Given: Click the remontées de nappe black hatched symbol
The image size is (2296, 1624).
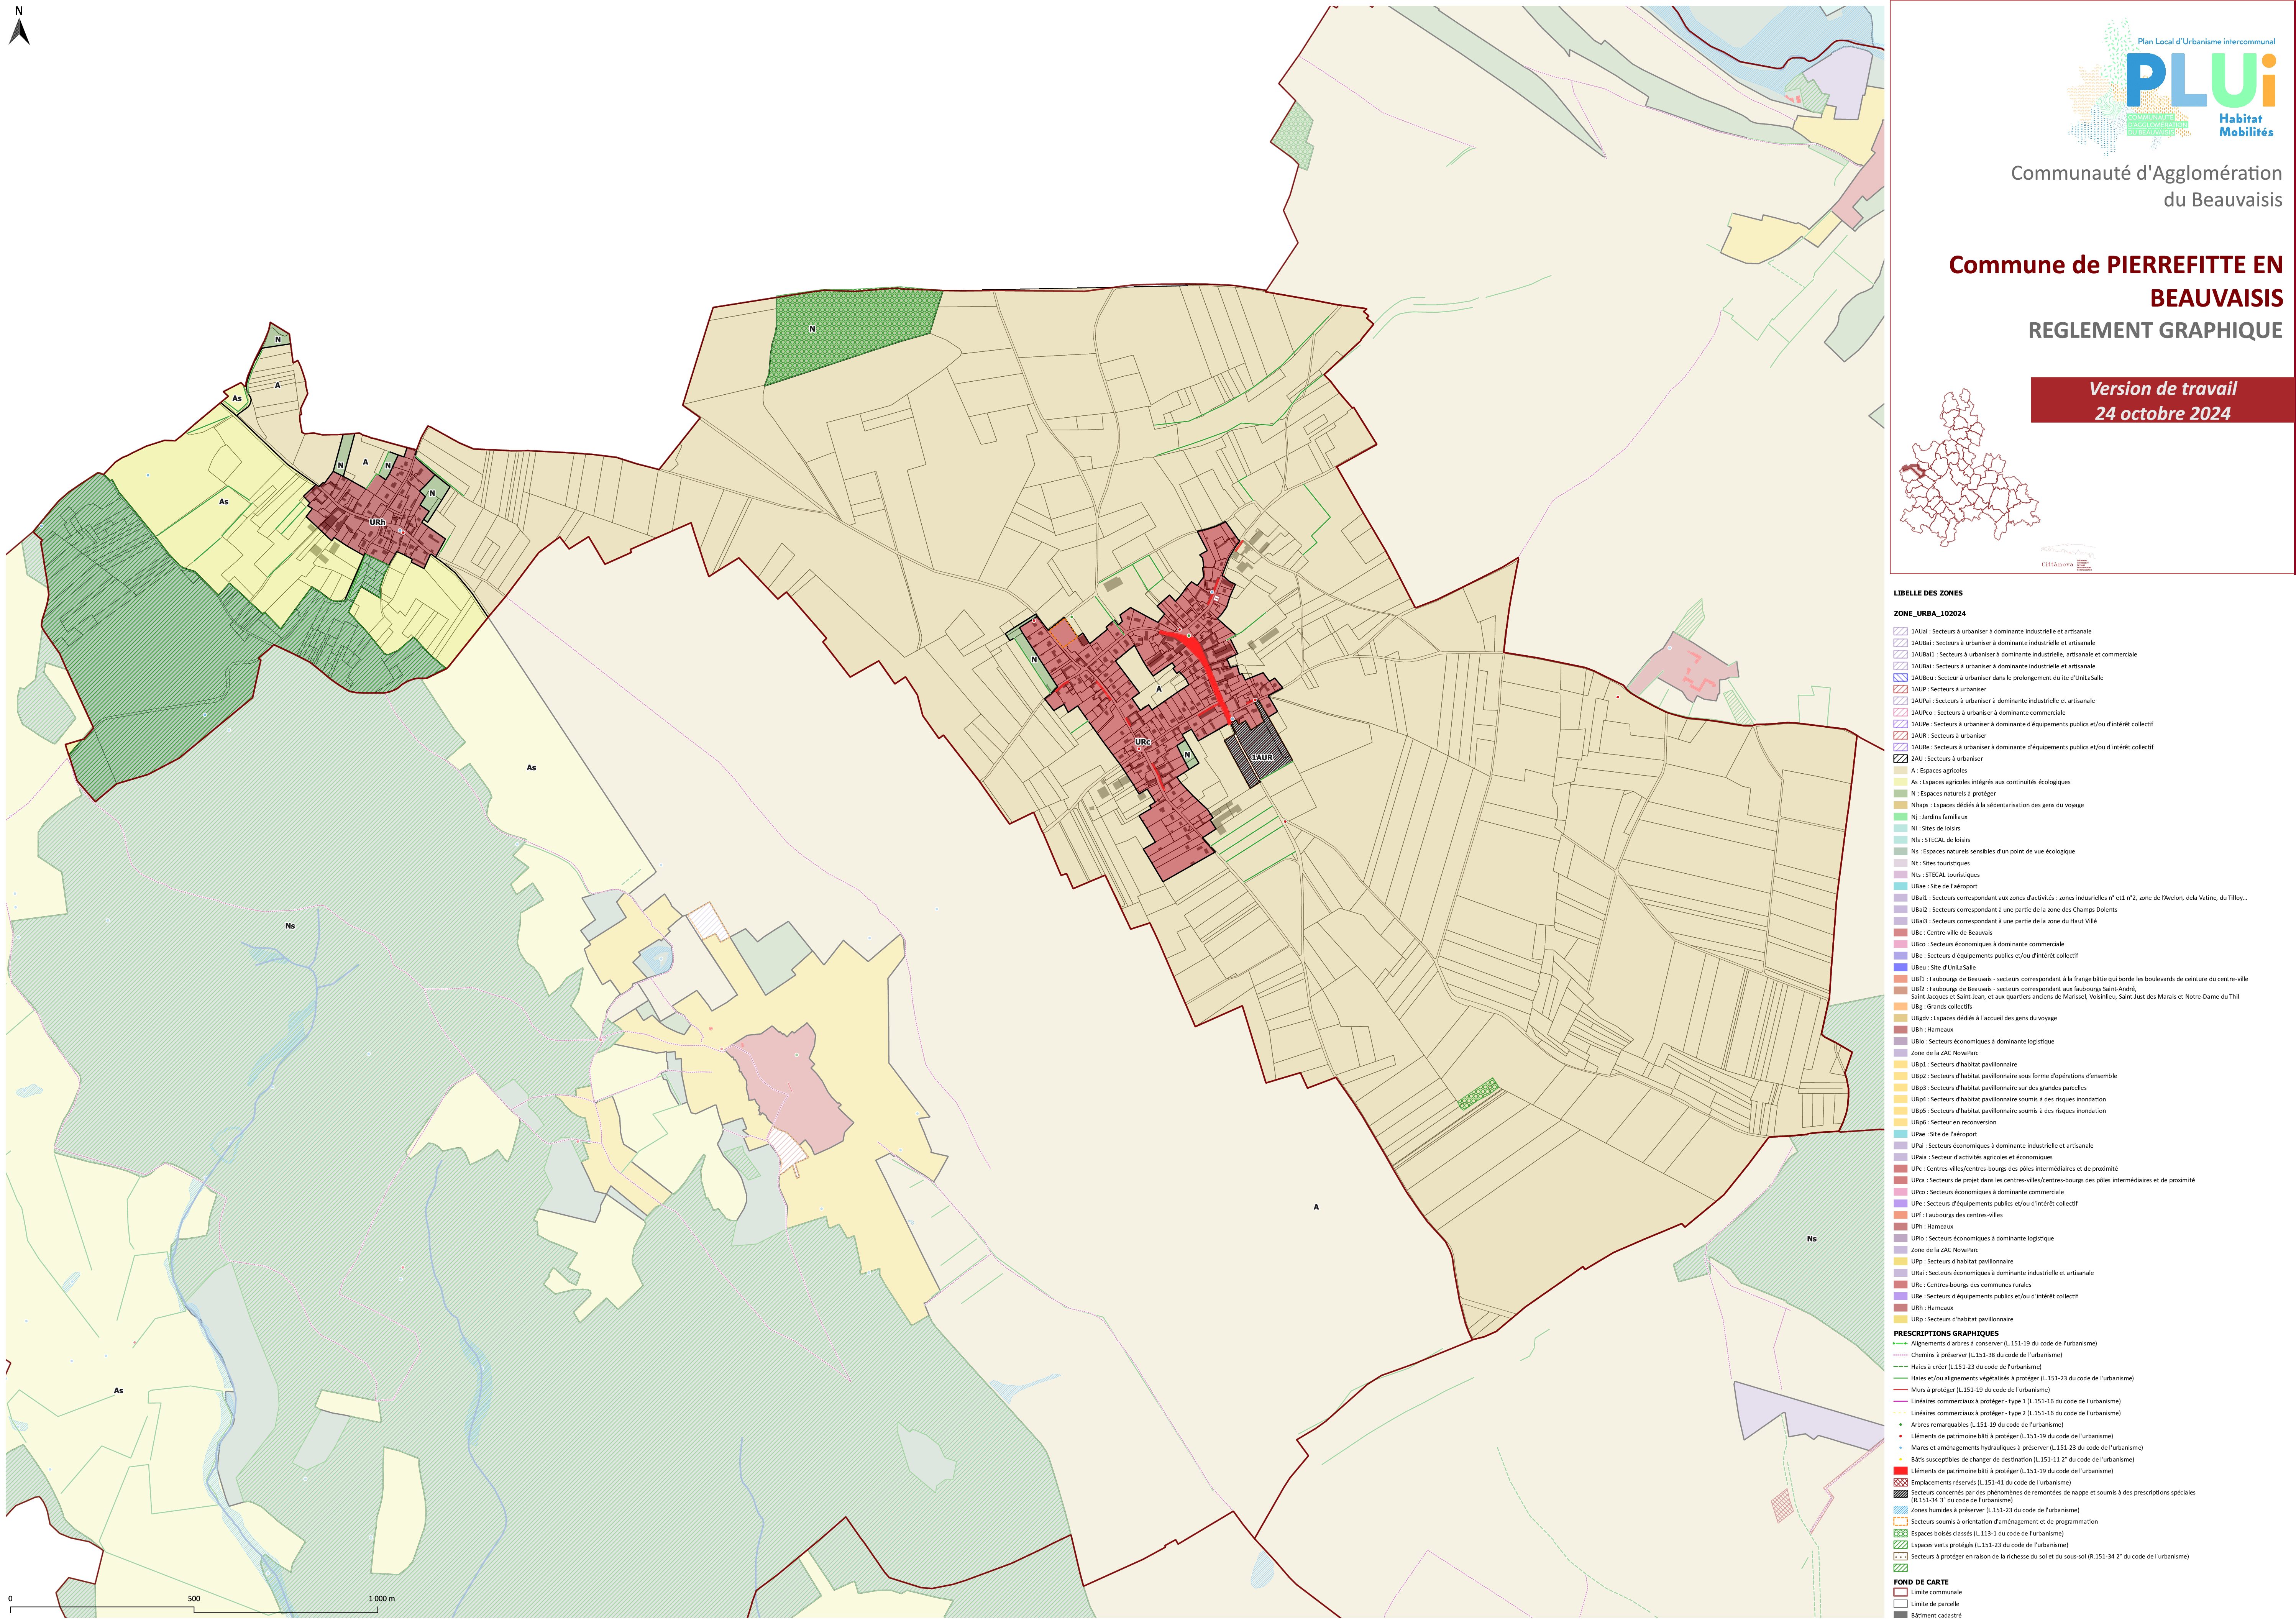Looking at the screenshot, I should click(1900, 1495).
